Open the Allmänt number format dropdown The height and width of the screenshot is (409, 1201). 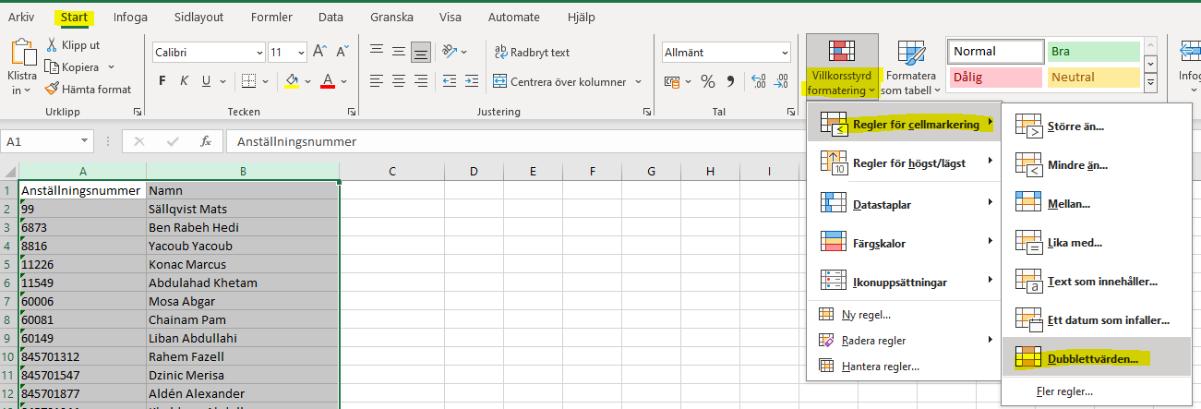(x=785, y=53)
